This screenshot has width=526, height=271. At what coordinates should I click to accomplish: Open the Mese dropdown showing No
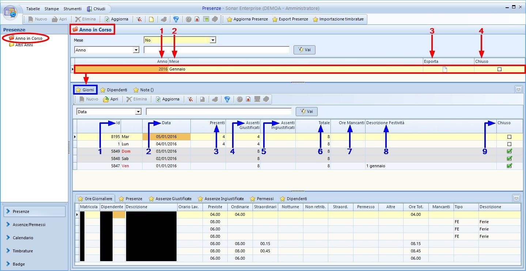click(213, 40)
